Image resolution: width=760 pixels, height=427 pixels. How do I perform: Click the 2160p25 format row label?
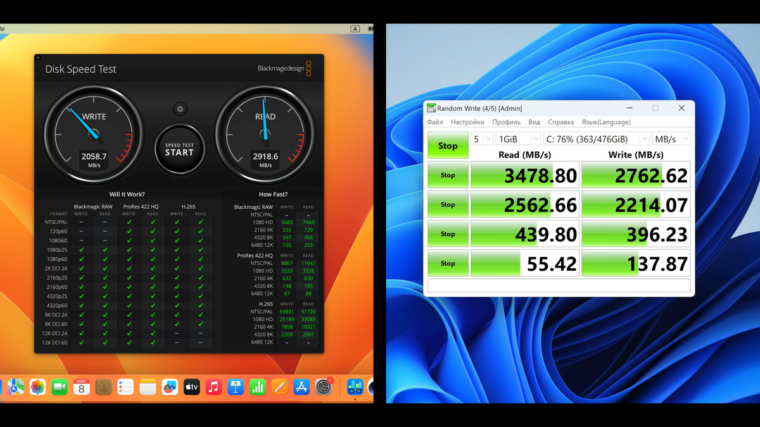[x=56, y=278]
